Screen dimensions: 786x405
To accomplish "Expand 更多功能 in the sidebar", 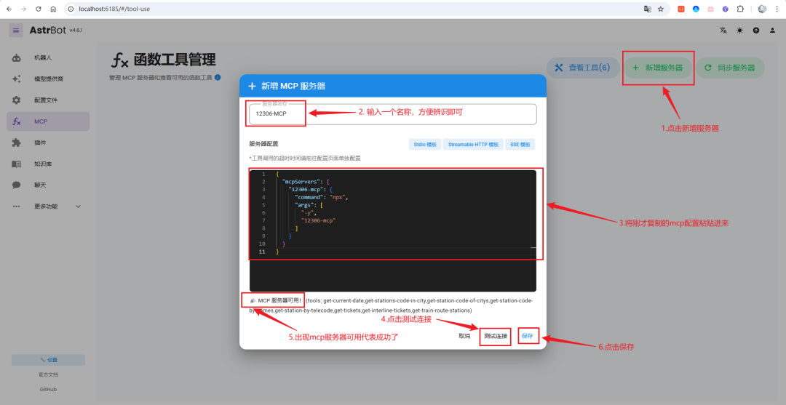I will pos(48,206).
